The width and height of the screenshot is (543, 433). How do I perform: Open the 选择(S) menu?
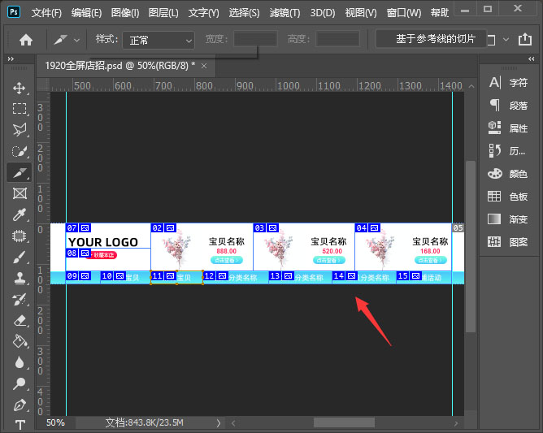click(x=244, y=13)
